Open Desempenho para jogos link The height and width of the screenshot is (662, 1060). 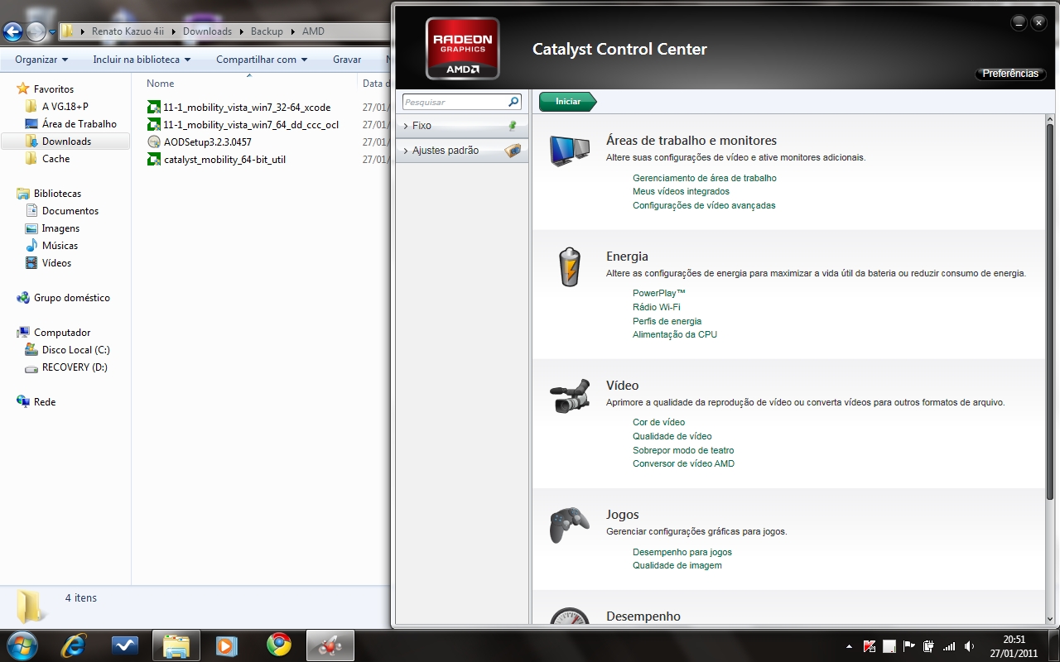[682, 552]
